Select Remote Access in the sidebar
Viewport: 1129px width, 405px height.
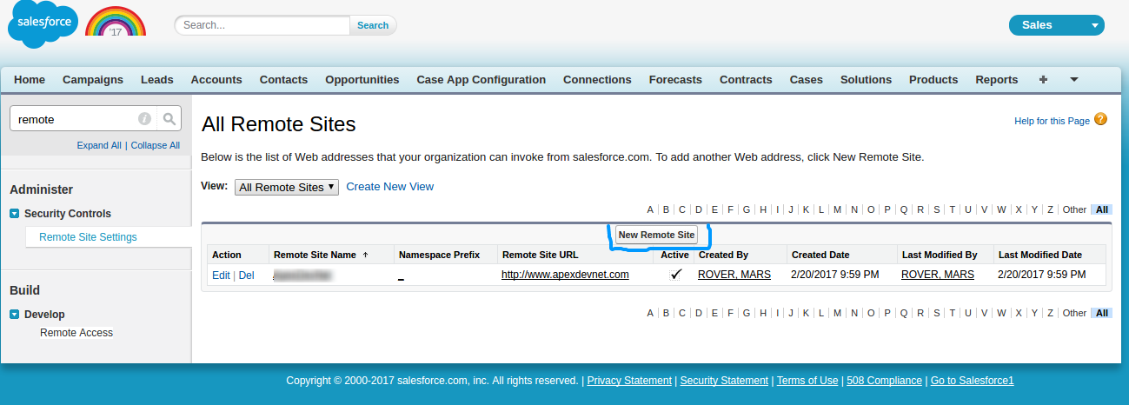click(76, 333)
